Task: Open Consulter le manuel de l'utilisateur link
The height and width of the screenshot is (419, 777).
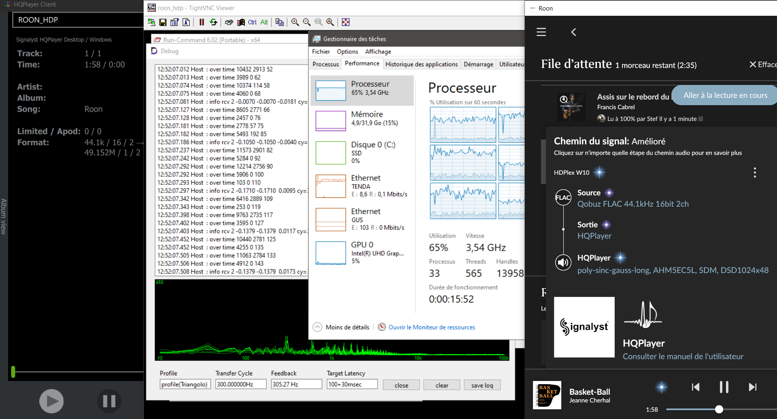Action: pos(683,356)
